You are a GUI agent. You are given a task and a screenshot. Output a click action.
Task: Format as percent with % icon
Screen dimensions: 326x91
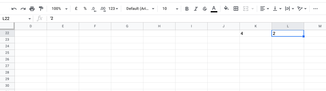[x=85, y=9]
